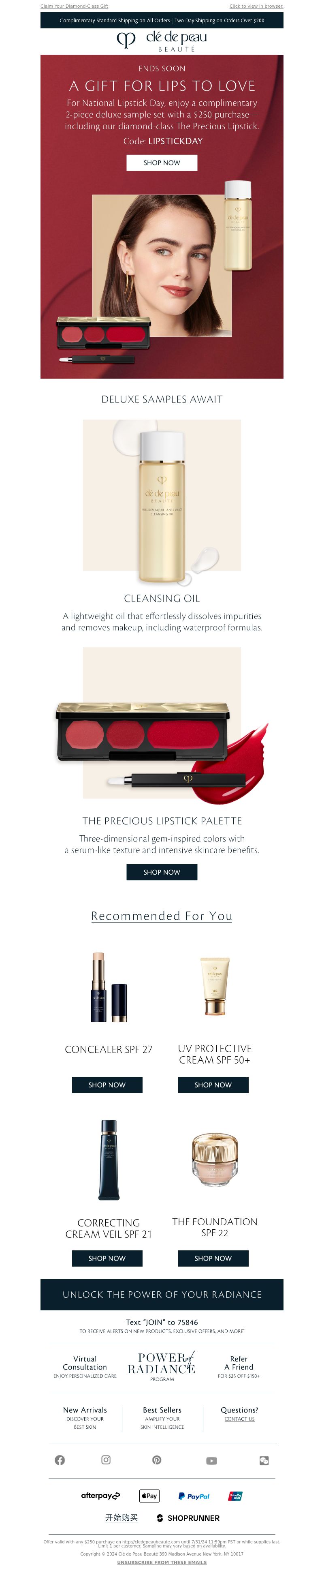
Task: Click the Afterpay logo
Action: tap(100, 1496)
